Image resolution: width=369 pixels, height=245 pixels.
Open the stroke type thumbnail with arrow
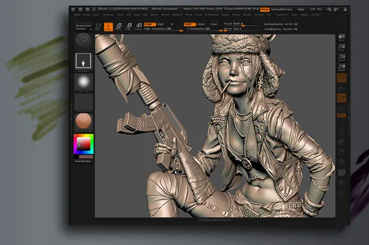[x=83, y=61]
